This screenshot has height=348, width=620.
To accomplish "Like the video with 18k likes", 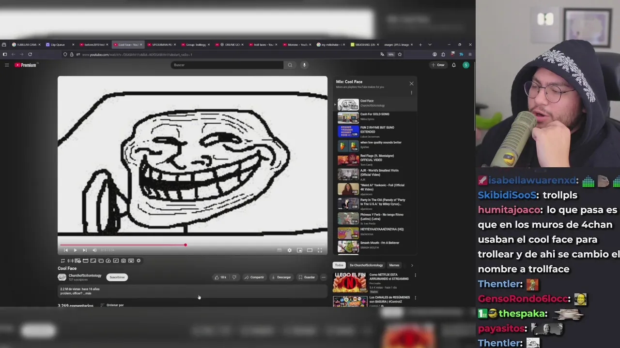I will [220, 277].
